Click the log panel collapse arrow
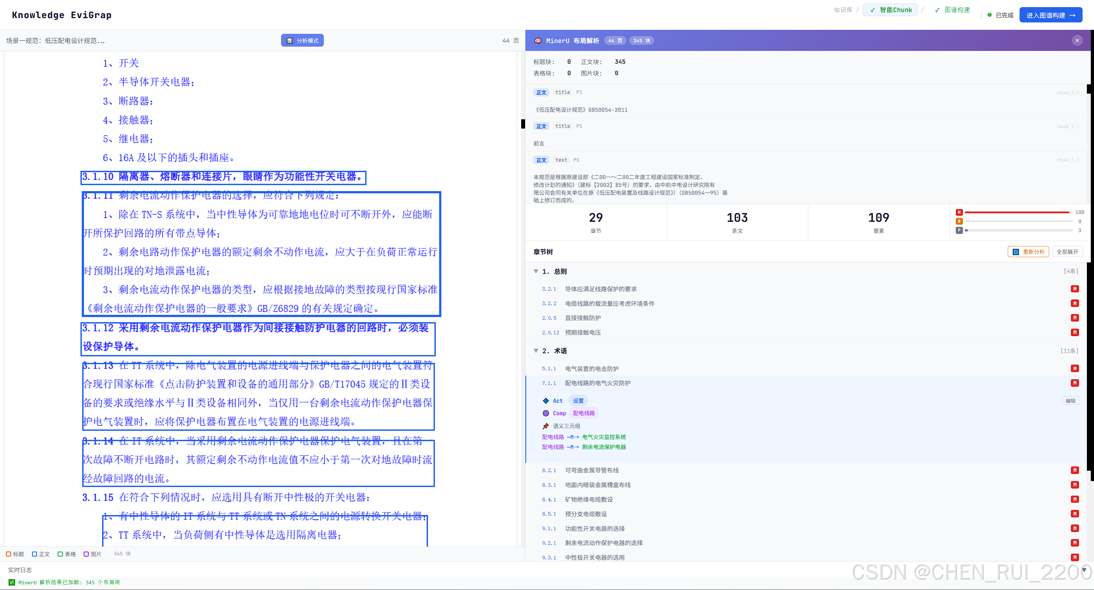 (x=1084, y=570)
